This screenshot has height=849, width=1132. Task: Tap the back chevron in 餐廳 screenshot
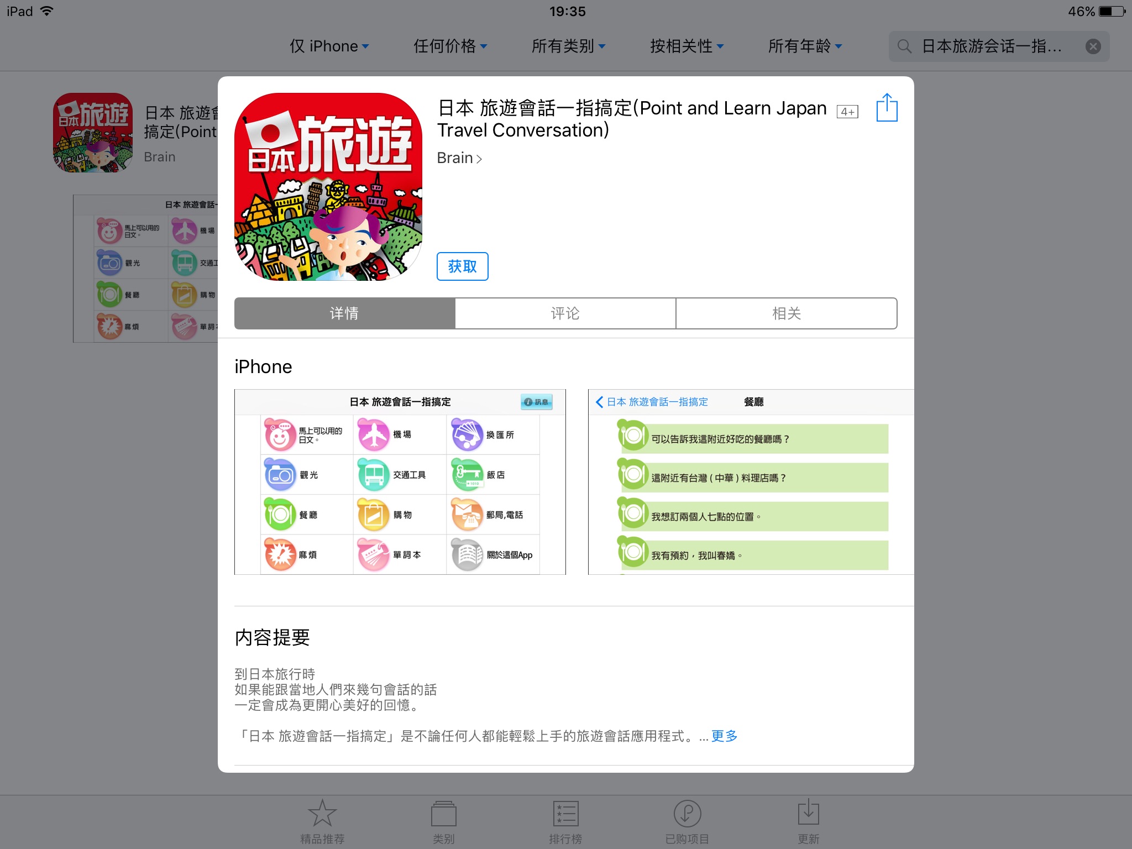tap(599, 402)
